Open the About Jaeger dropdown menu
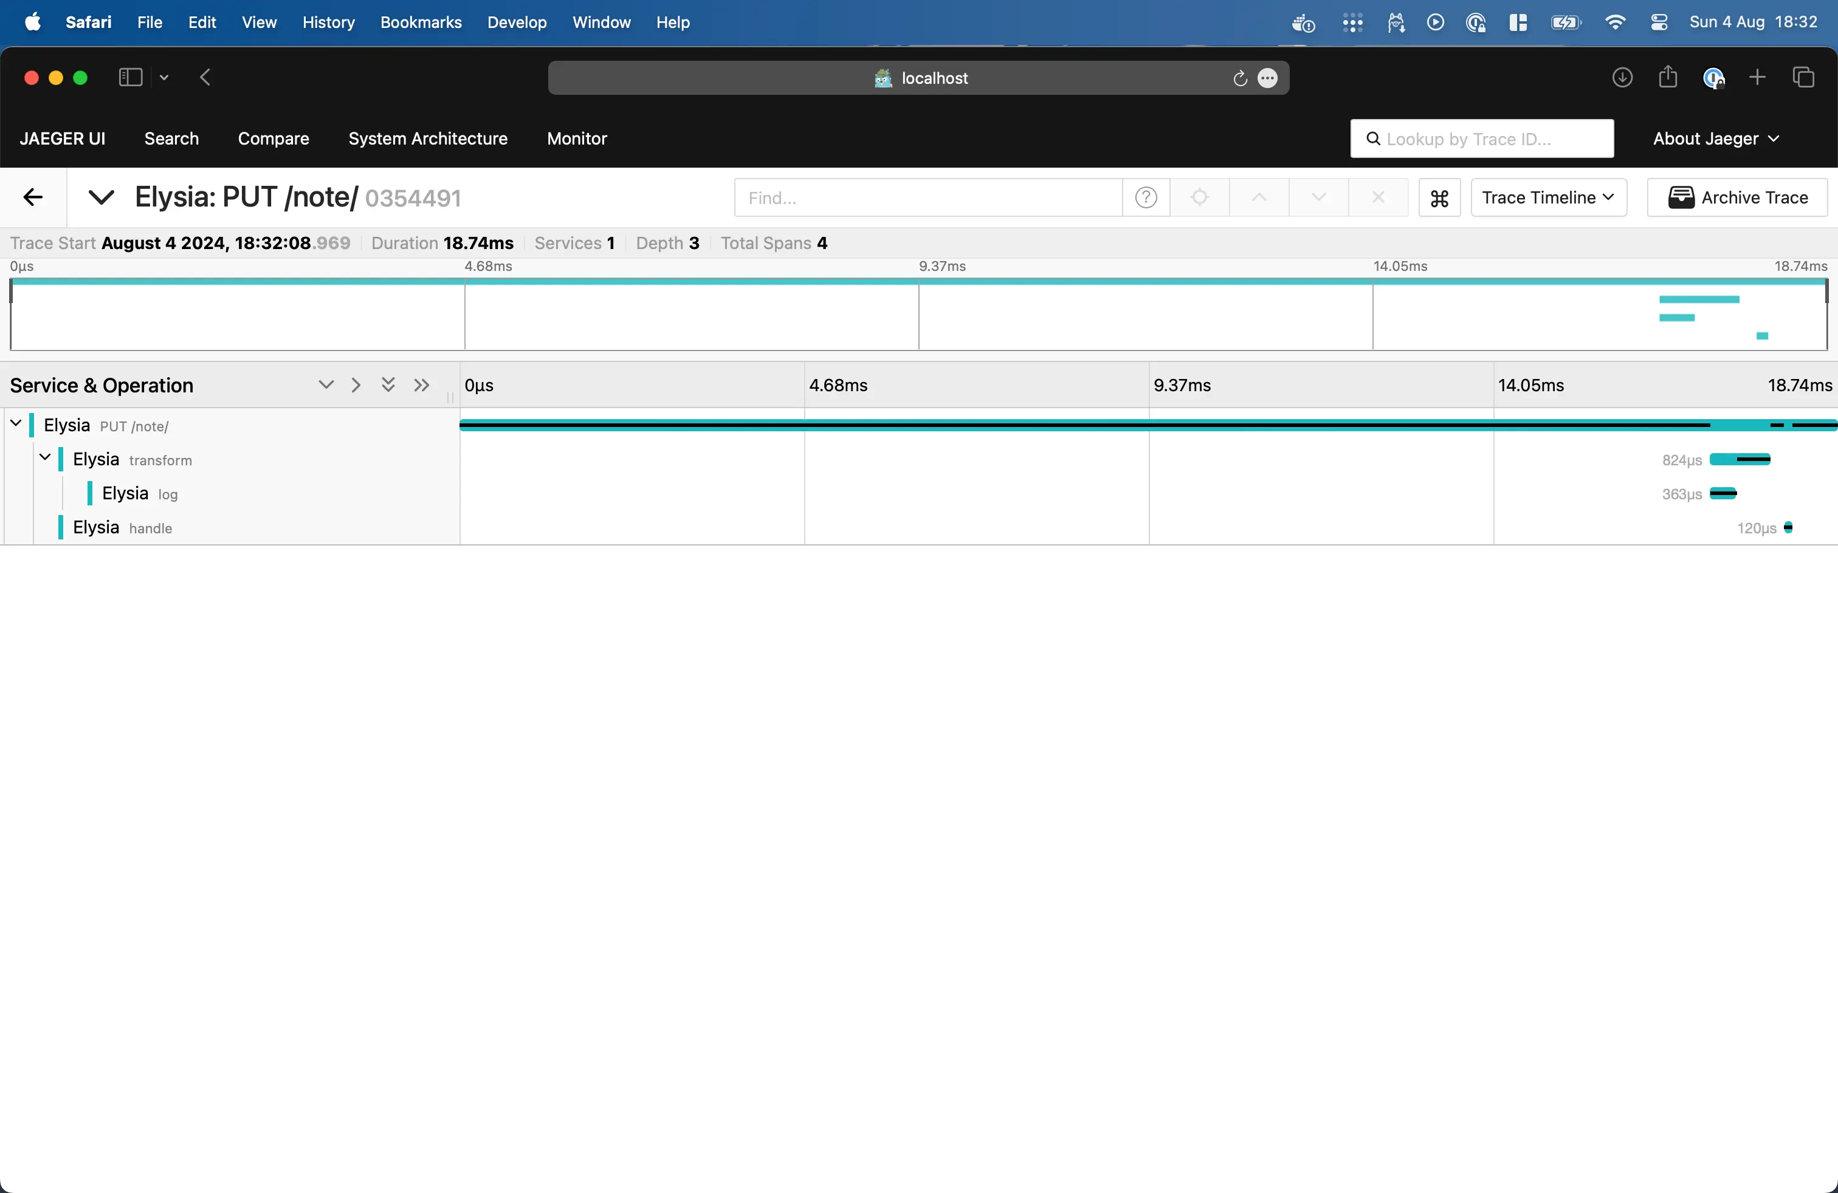1838x1193 pixels. coord(1715,139)
